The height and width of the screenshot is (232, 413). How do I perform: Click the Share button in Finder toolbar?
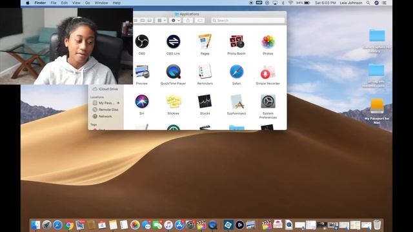pos(188,20)
